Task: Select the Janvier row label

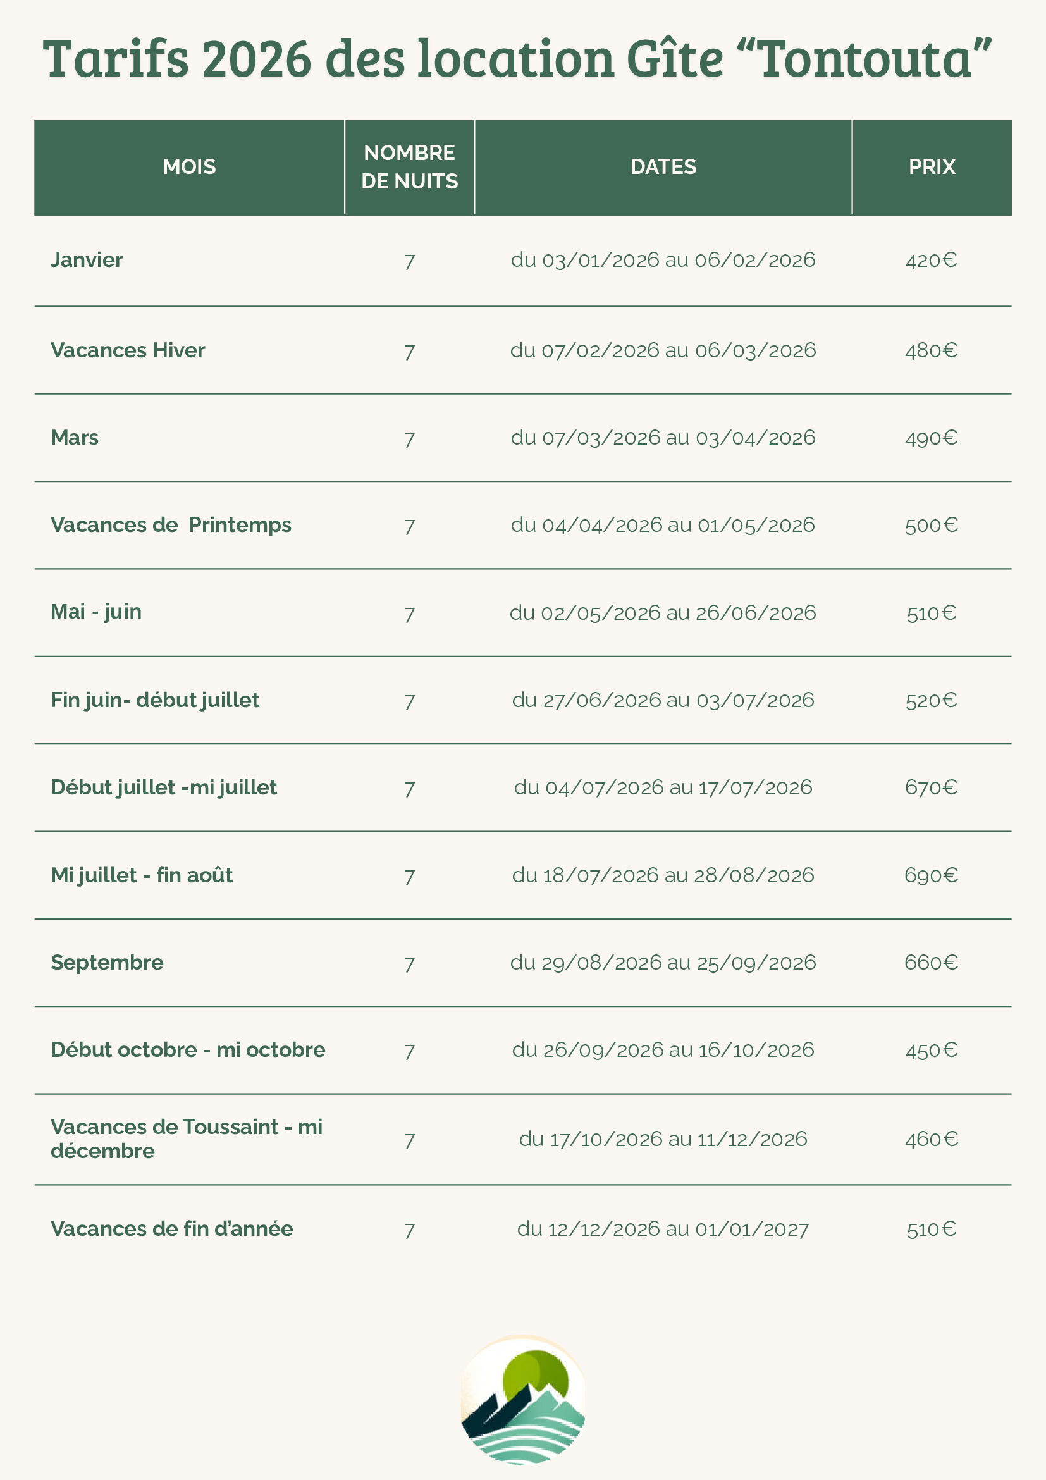Action: 87,260
